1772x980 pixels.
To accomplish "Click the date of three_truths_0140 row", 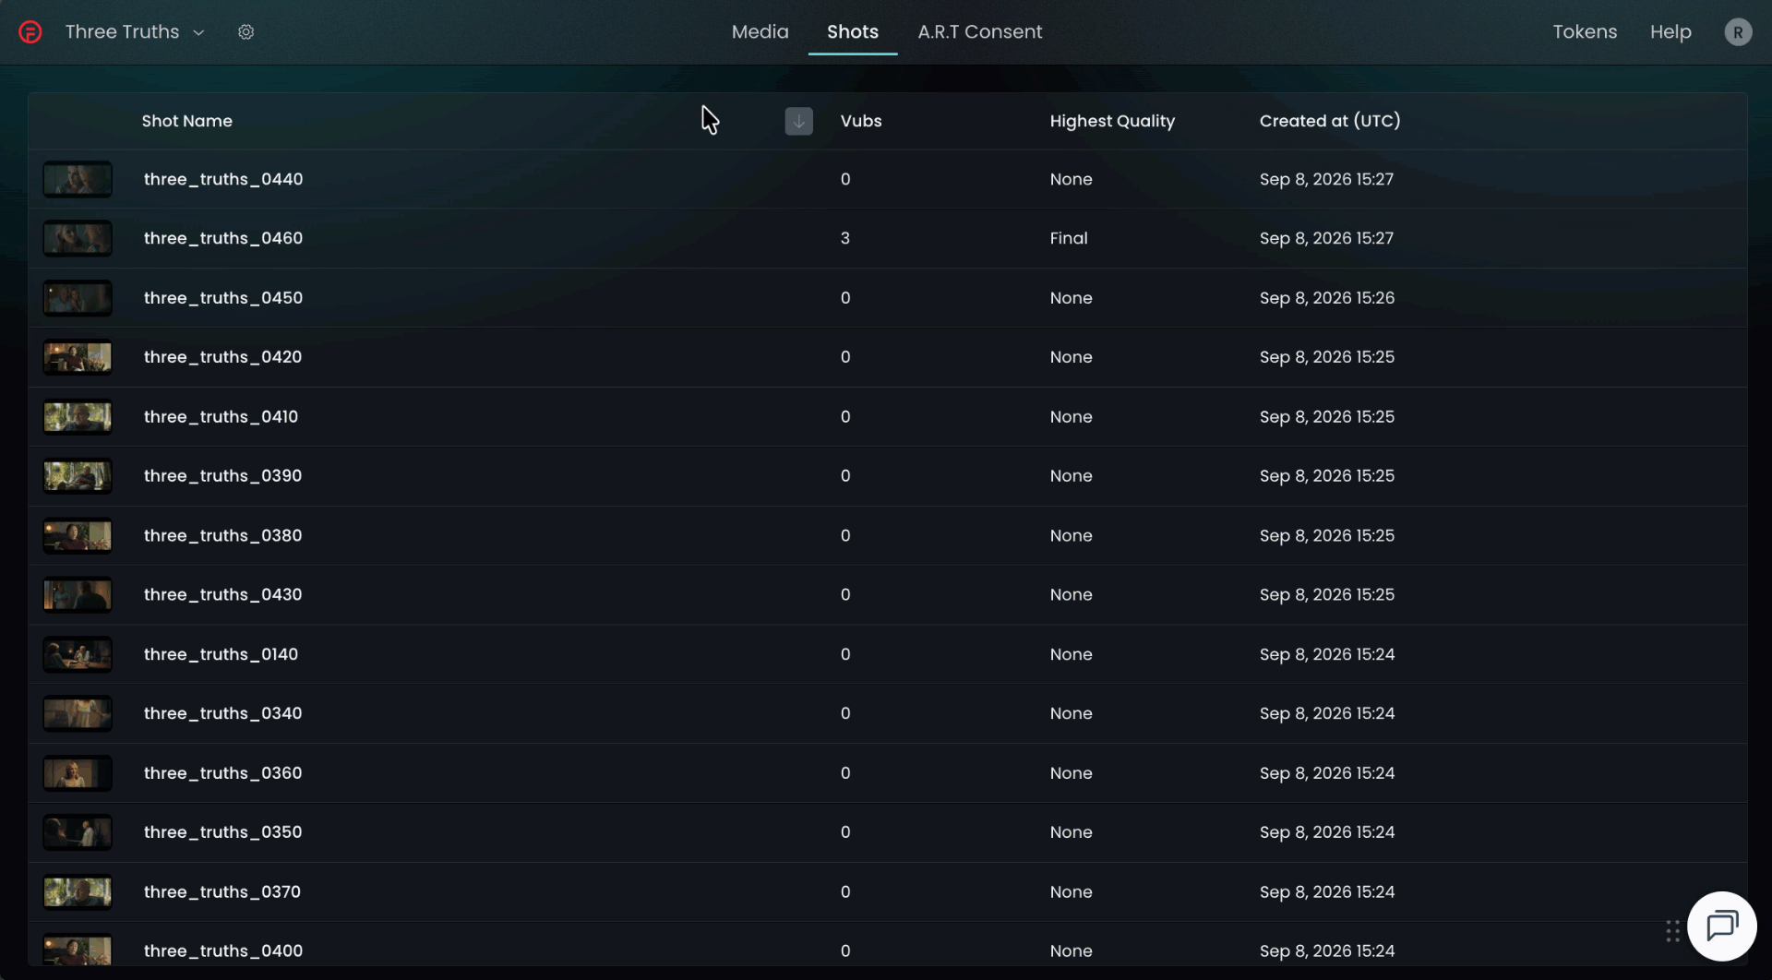I will [1326, 654].
